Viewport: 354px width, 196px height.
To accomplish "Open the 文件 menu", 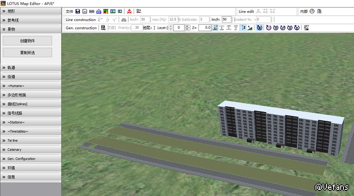I will [69, 11].
